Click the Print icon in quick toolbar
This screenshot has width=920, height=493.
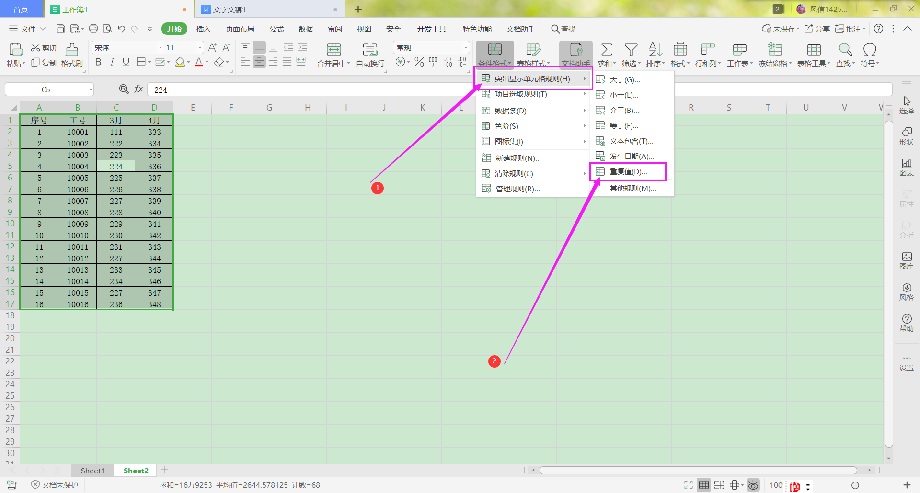(93, 29)
